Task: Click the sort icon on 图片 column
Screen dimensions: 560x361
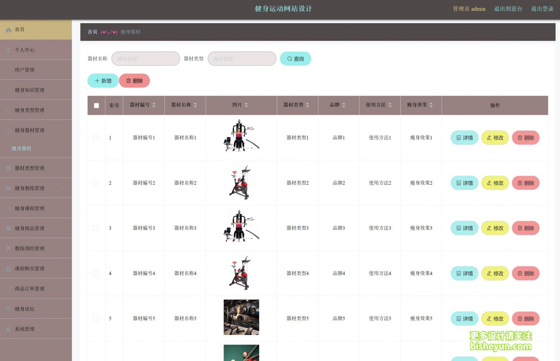Action: click(x=246, y=105)
